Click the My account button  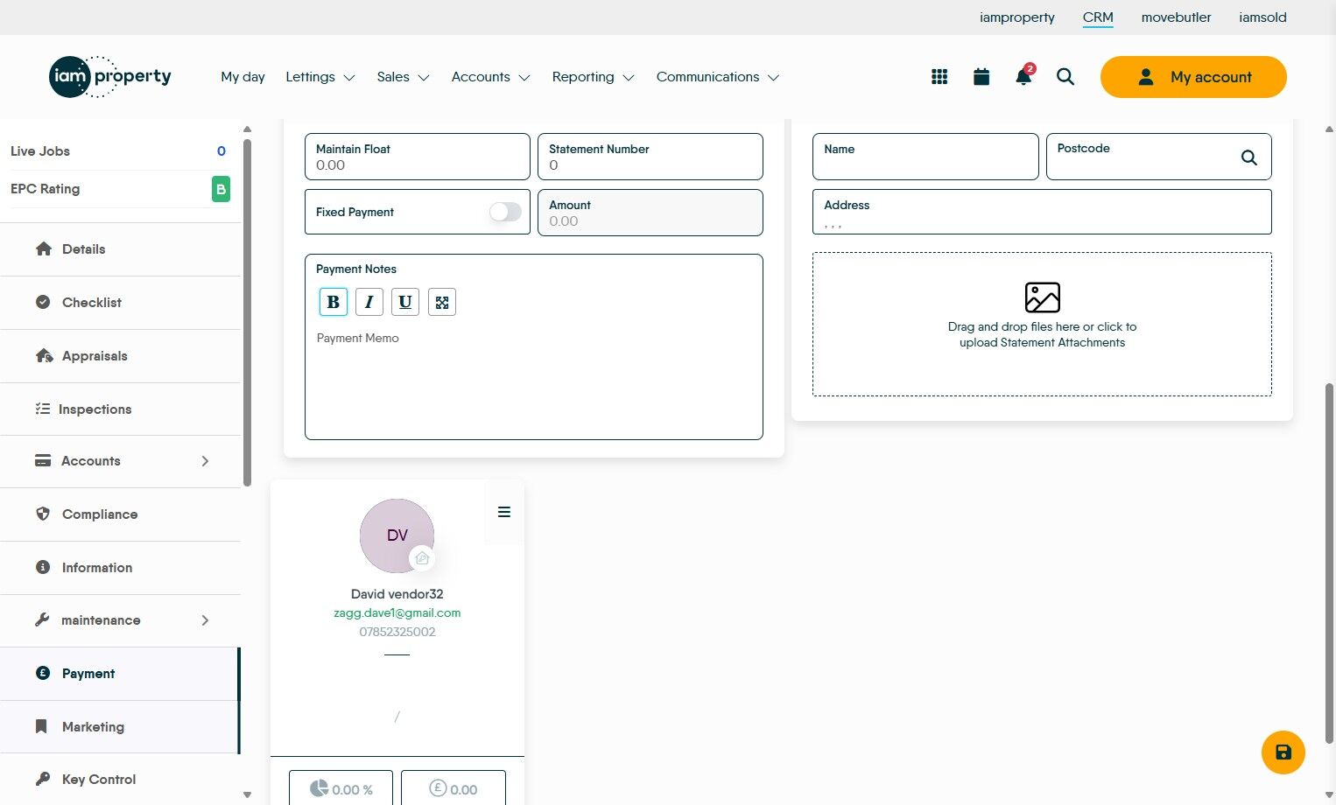tap(1193, 77)
